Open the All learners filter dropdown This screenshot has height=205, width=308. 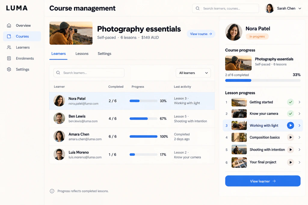(x=193, y=73)
